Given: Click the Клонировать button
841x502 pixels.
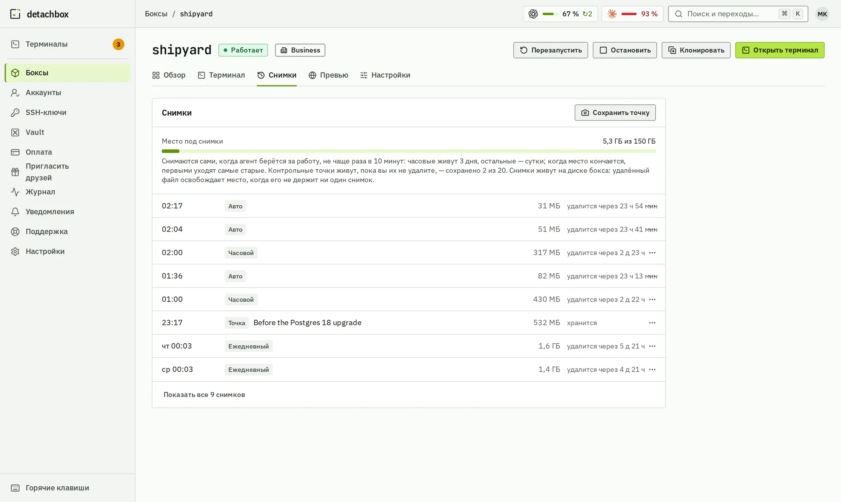Looking at the screenshot, I should tap(696, 50).
